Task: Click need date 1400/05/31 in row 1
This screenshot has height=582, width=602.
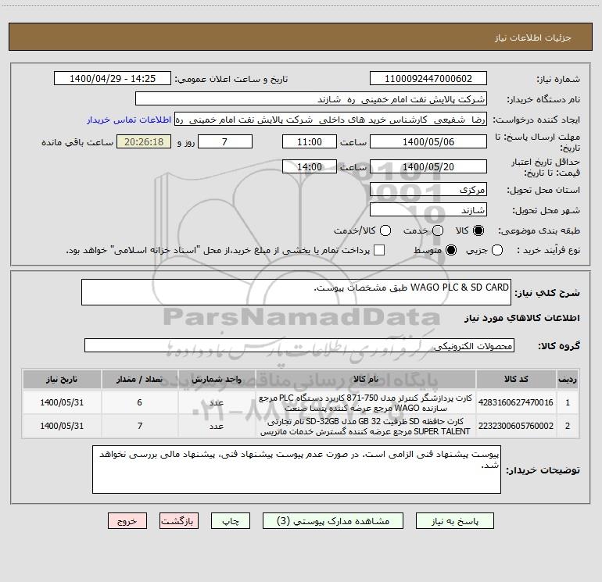Action: pos(62,402)
